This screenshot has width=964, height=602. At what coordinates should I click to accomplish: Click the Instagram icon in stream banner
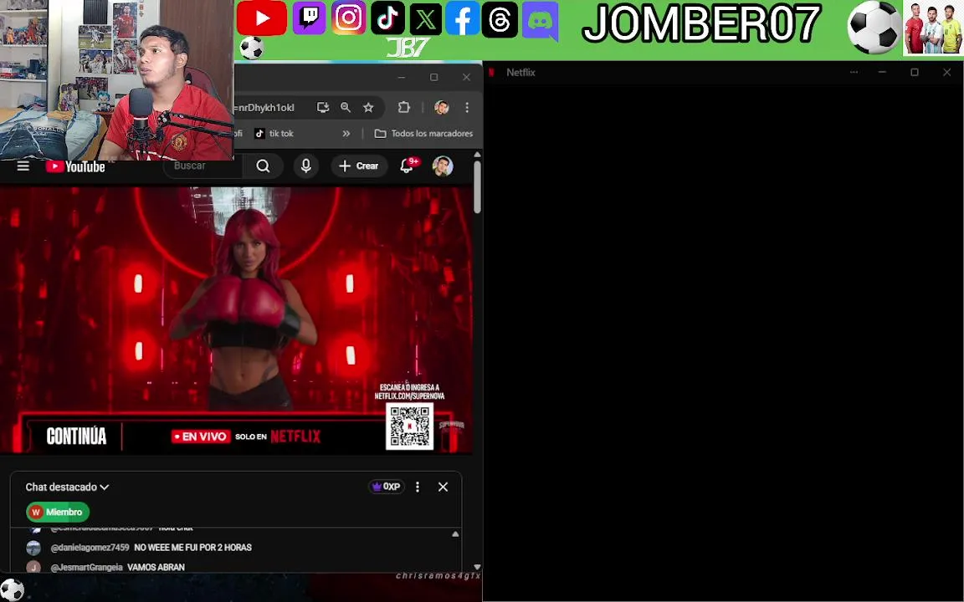(x=349, y=18)
